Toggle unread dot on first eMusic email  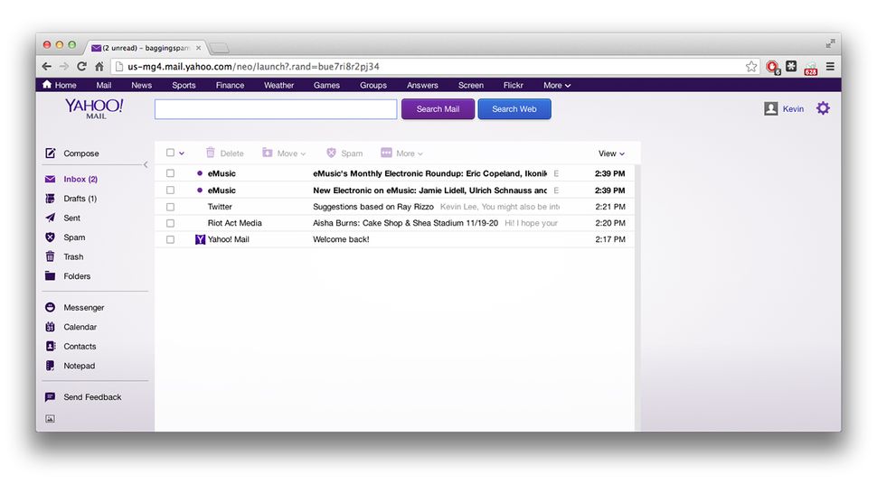[200, 173]
